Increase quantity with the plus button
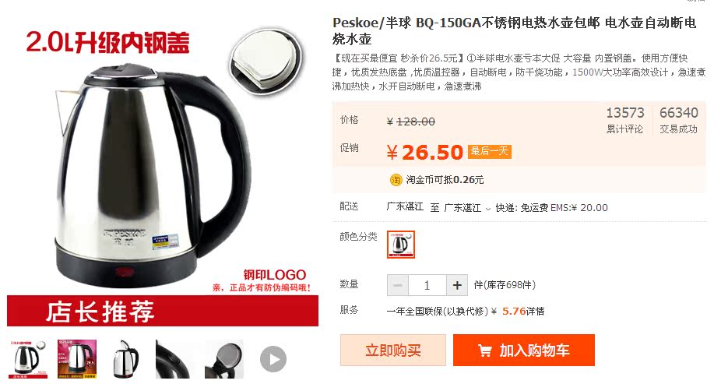 [x=457, y=286]
